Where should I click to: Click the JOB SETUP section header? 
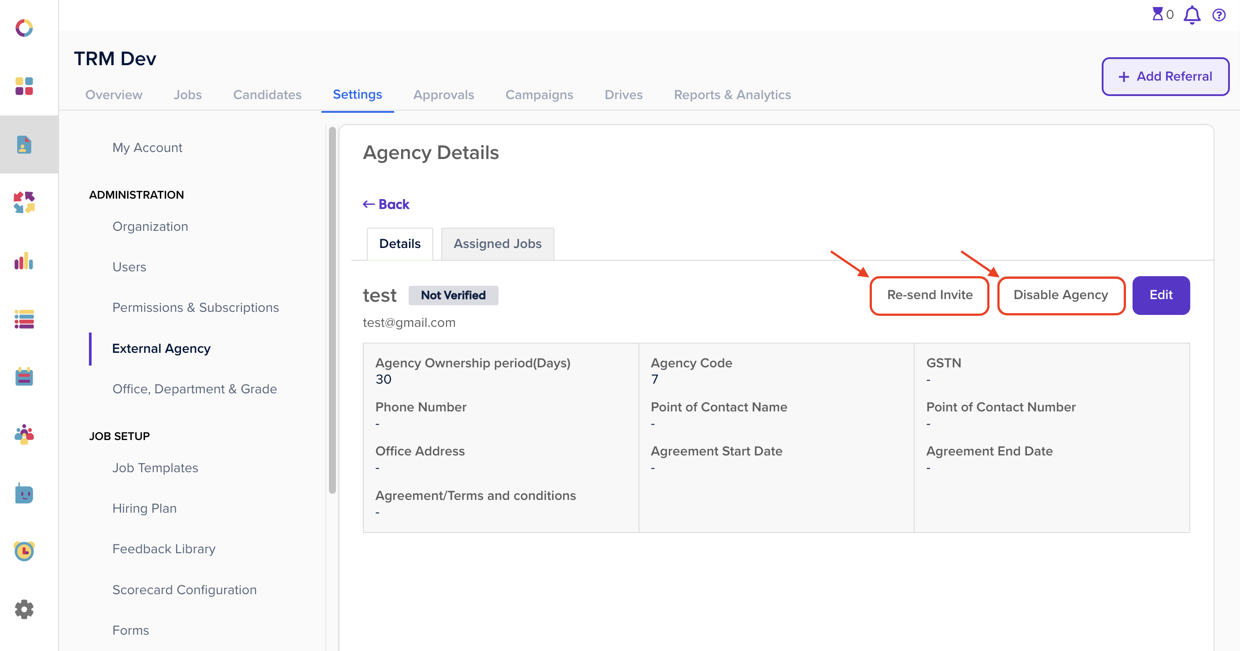(119, 436)
